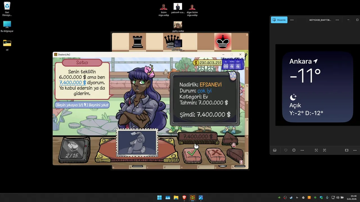Select the giphy.webp desktop file
Image resolution: width=360 pixels, height=202 pixels.
178,27
